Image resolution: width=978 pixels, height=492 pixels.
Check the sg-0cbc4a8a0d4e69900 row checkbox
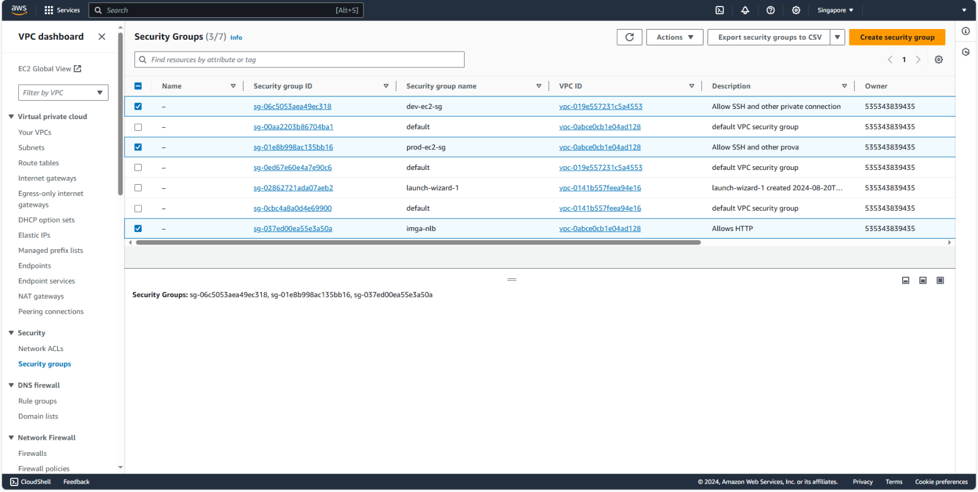pos(138,208)
